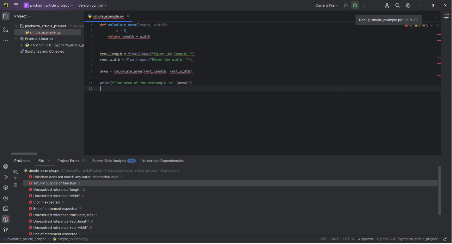The height and width of the screenshot is (244, 452).
Task: Jump to next highlighted error arrow
Action: (438, 25)
